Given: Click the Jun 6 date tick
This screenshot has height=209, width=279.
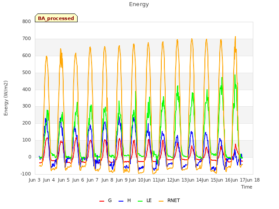Looking at the screenshot, I should coord(78,180).
